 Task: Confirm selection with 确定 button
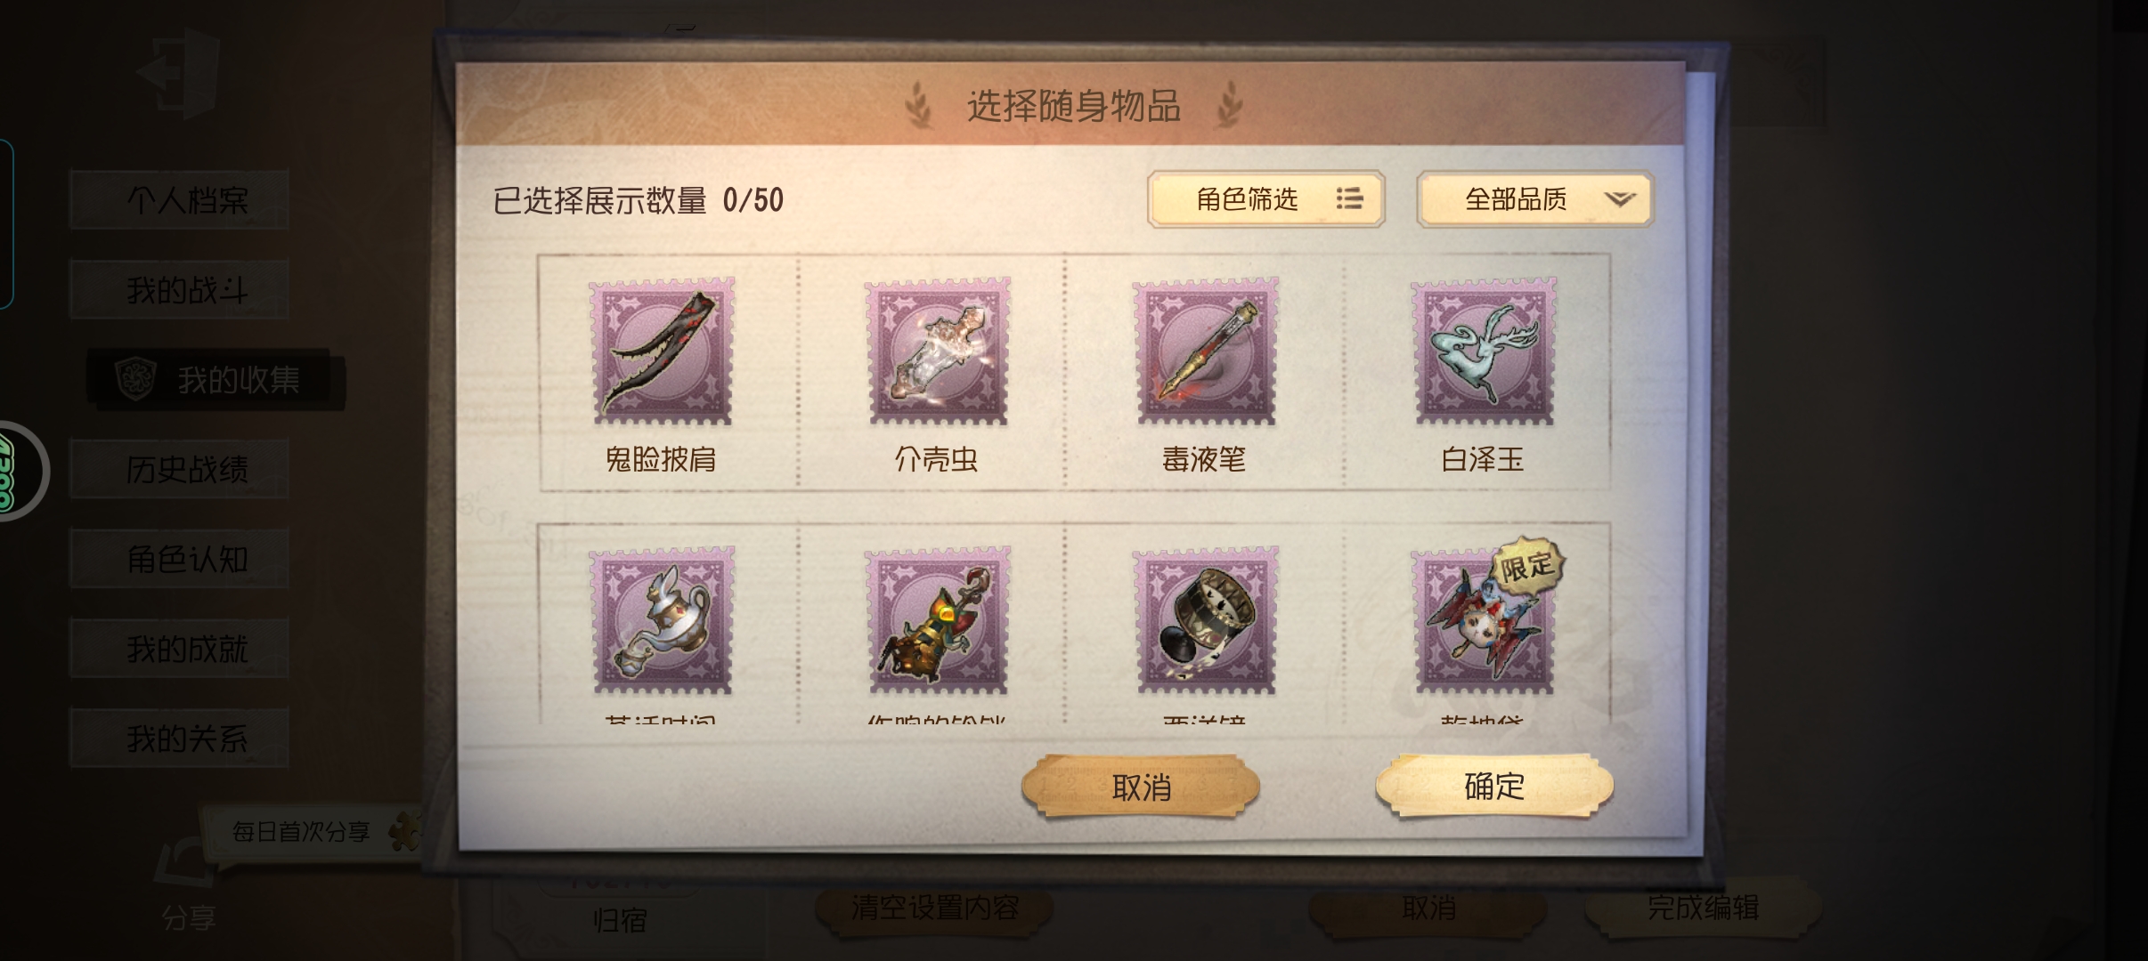[x=1494, y=786]
